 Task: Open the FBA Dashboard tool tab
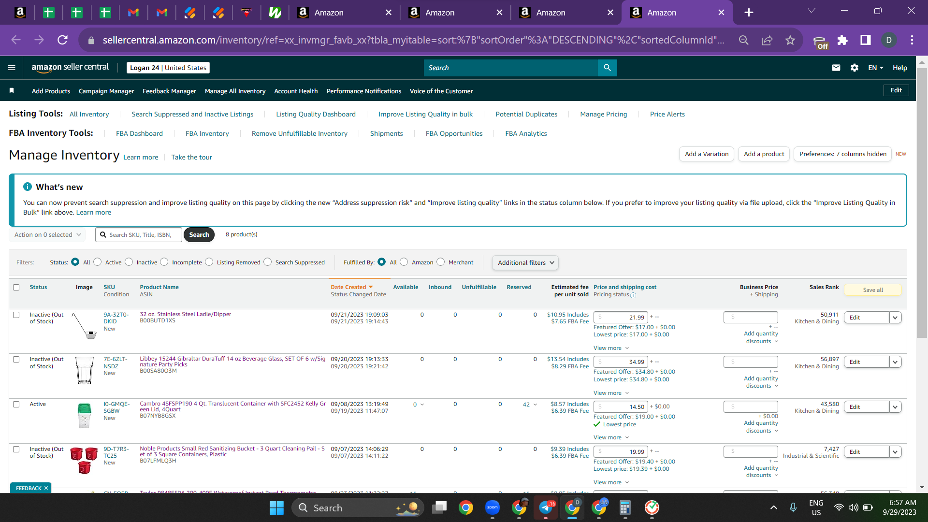(x=139, y=133)
